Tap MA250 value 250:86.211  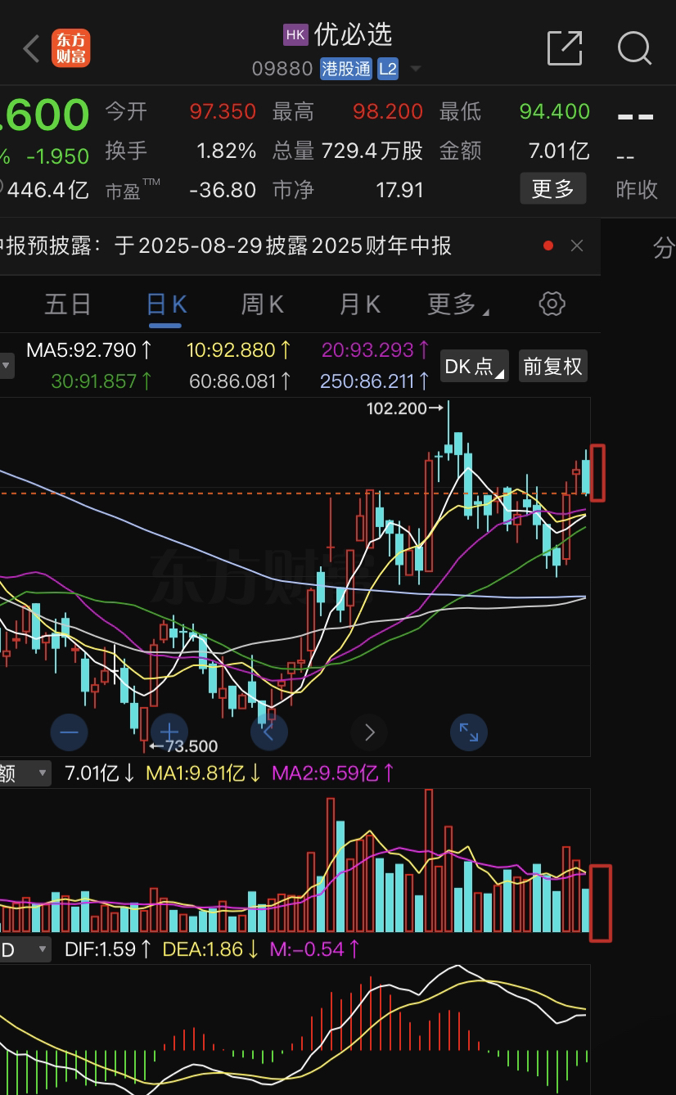tap(376, 381)
